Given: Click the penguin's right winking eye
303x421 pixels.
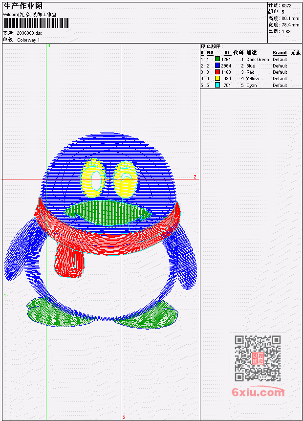Looking at the screenshot, I should (x=125, y=179).
